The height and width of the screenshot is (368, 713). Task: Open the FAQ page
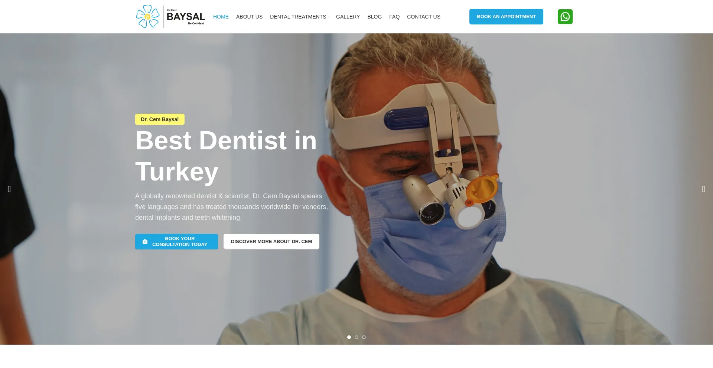(x=394, y=17)
